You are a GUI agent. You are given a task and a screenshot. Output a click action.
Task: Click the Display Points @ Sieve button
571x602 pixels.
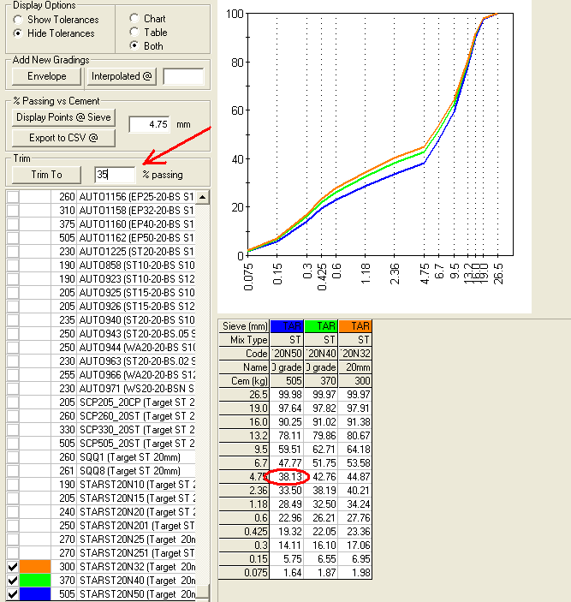coord(63,117)
